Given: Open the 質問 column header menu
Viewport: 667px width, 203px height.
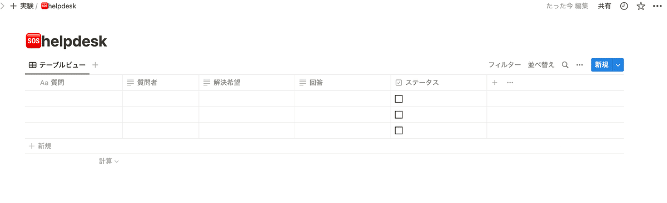Looking at the screenshot, I should [x=74, y=83].
